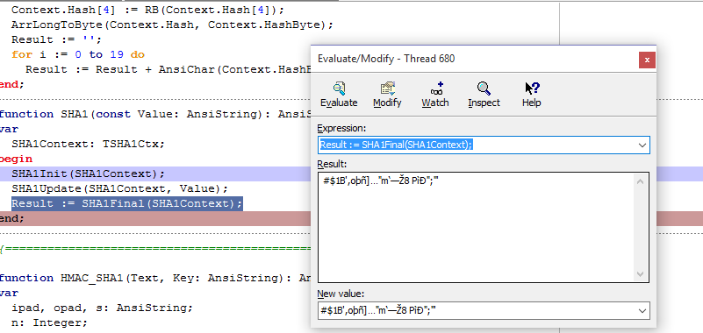Click the Result box scroll up arrow
The image size is (703, 333).
[640, 181]
